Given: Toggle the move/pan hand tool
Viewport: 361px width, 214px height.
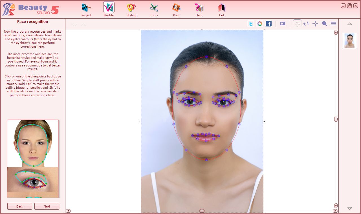Looking at the screenshot, I should (x=297, y=24).
